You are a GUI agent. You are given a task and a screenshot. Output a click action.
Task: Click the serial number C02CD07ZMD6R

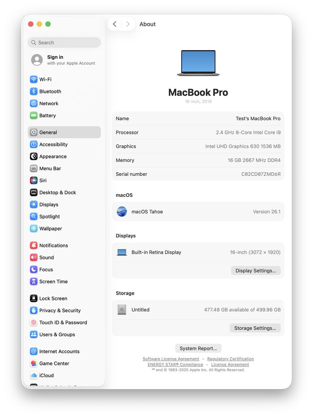pyautogui.click(x=261, y=174)
